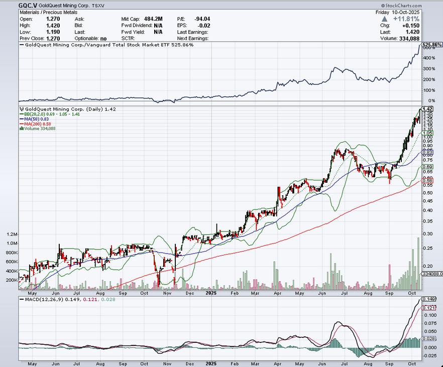
Task: Click the Open value 1.270
Action: (53, 19)
